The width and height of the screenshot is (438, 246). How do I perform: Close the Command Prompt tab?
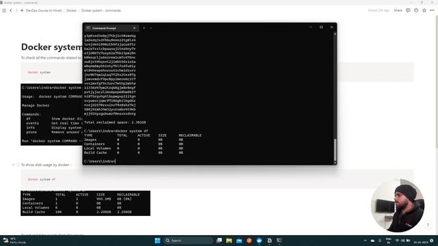click(x=134, y=28)
